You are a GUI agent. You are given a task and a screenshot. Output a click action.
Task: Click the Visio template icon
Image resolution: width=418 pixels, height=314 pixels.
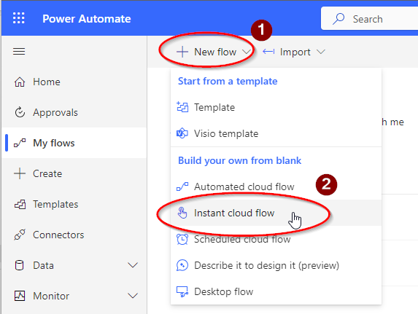click(x=182, y=133)
